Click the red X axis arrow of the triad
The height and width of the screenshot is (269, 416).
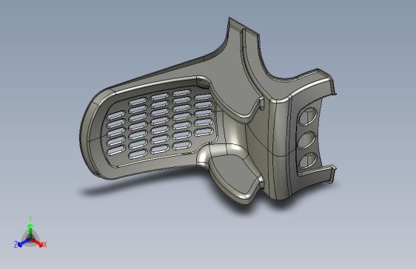[x=36, y=242]
